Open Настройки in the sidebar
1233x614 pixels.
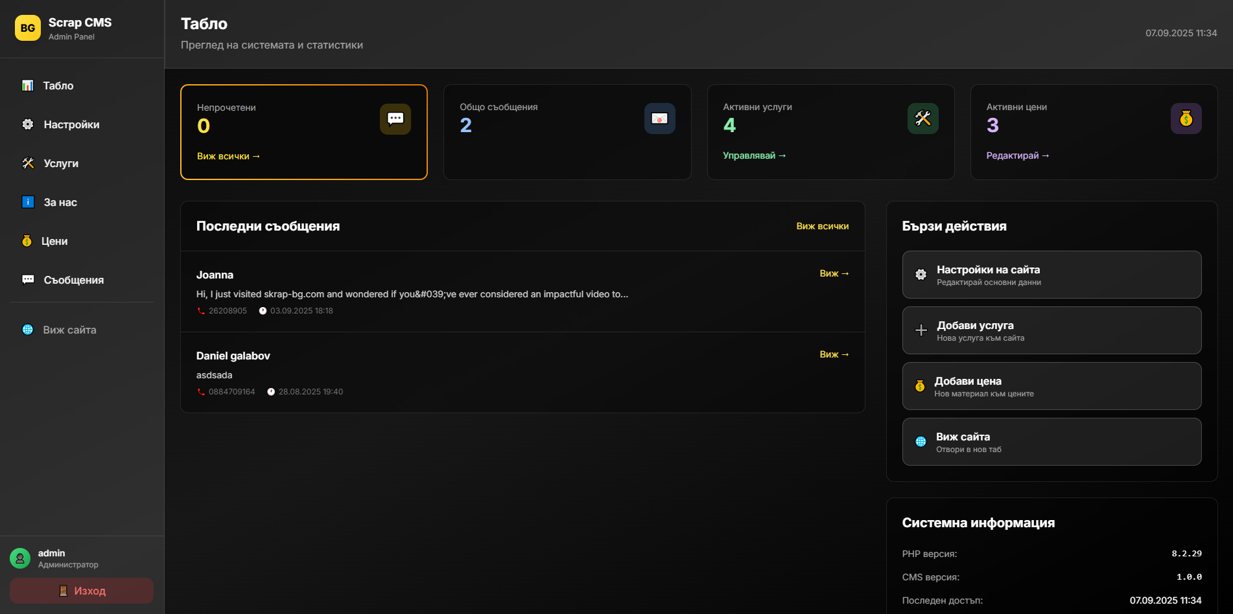tap(71, 124)
